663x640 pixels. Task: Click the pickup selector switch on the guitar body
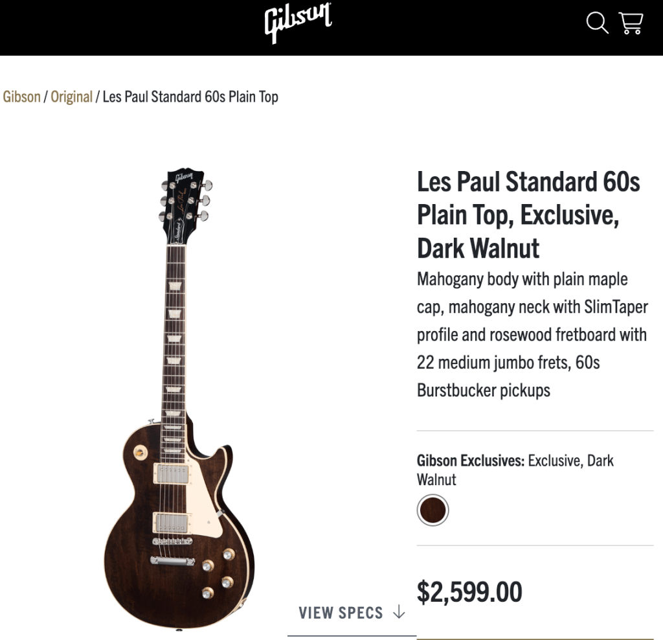tap(138, 451)
